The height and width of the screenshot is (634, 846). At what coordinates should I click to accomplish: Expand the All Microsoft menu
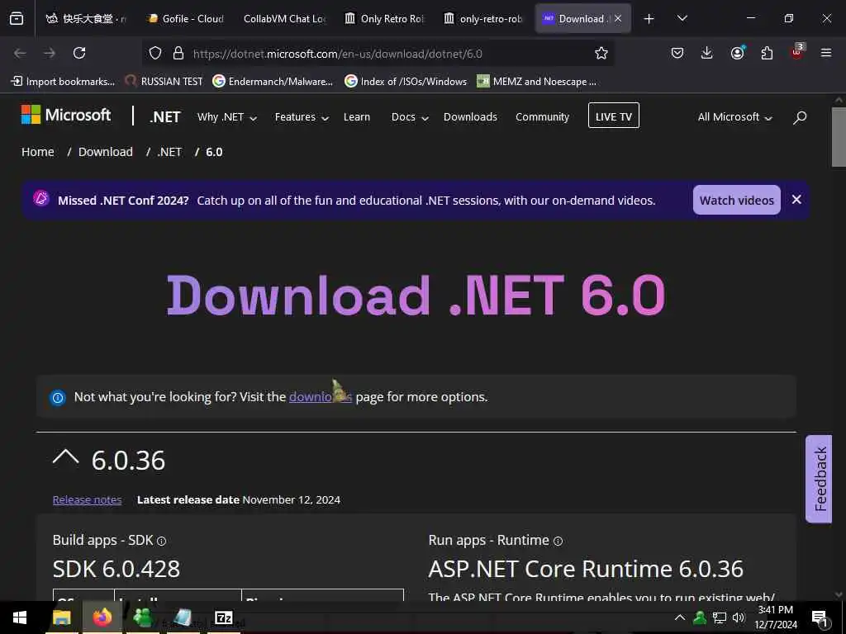[x=734, y=117]
